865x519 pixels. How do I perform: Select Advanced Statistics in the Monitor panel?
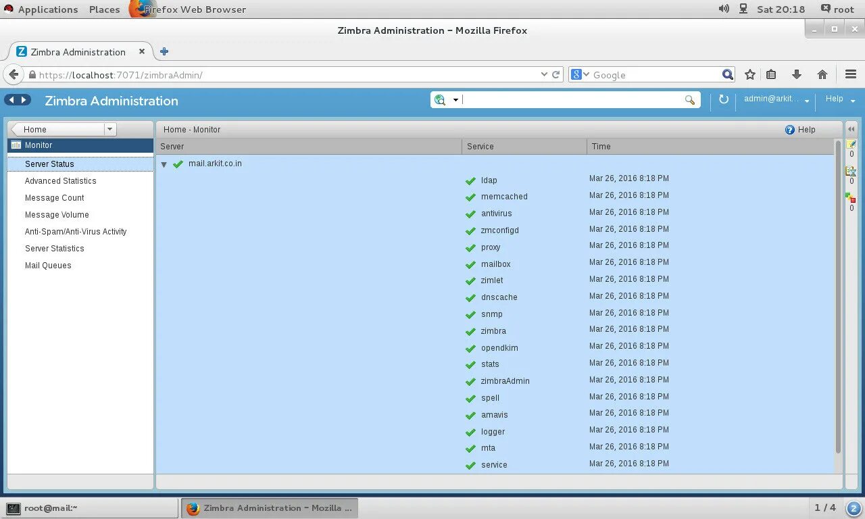[x=60, y=180]
